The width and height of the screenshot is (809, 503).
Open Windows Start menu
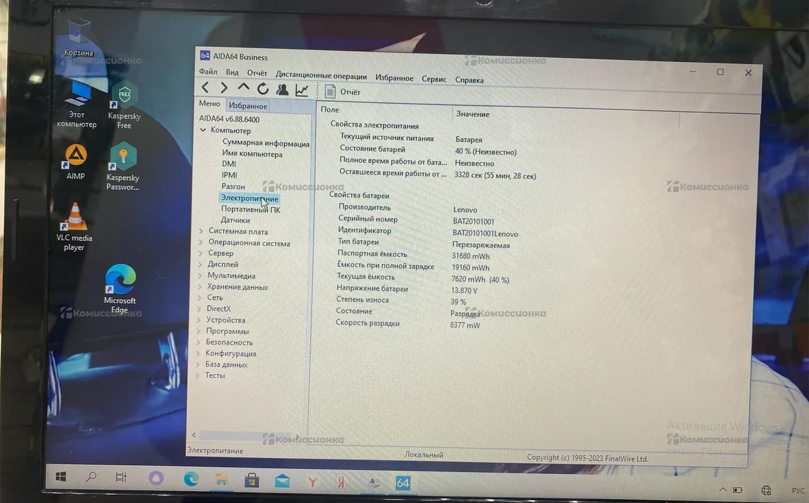tap(62, 476)
